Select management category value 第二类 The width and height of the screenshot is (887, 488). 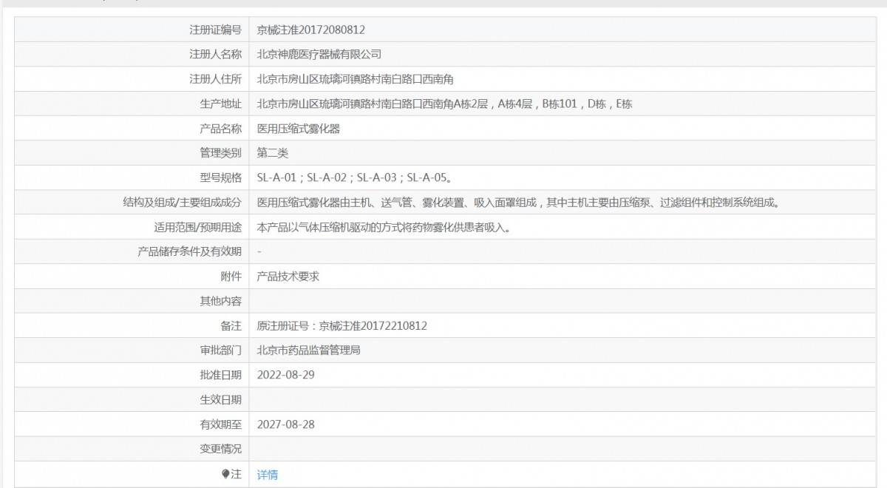(272, 153)
